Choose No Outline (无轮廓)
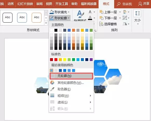The width and height of the screenshot is (151, 121). click(71, 76)
